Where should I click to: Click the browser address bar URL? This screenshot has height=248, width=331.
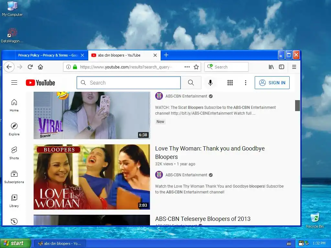(x=126, y=67)
